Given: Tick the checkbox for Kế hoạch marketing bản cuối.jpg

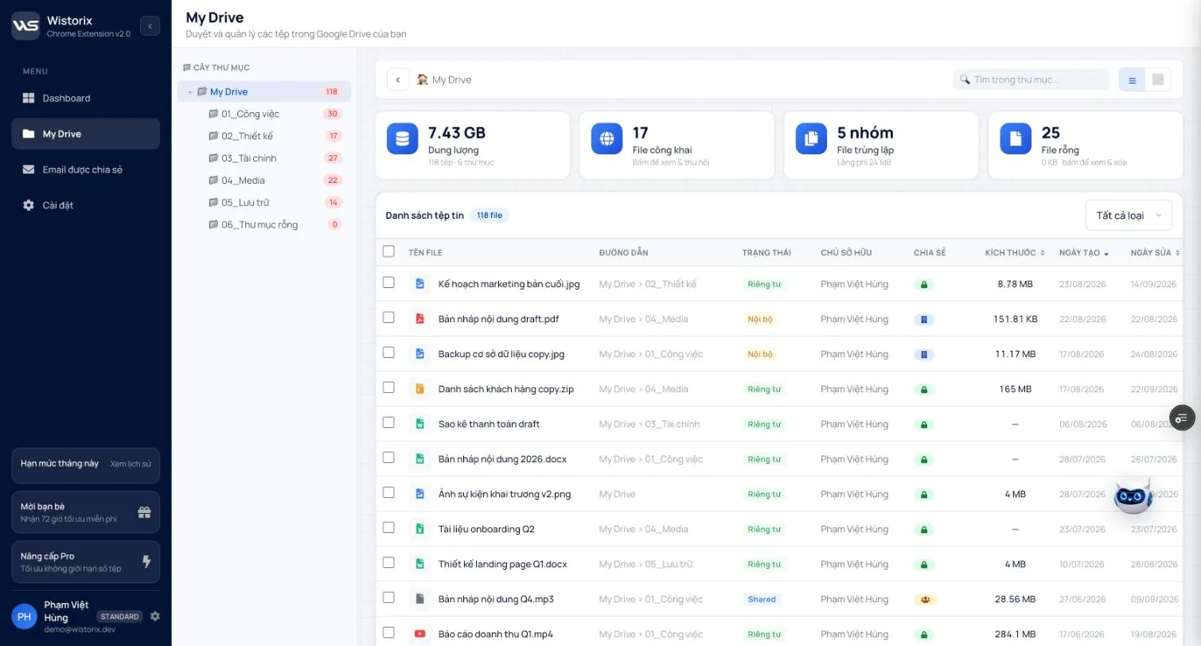Looking at the screenshot, I should [388, 282].
